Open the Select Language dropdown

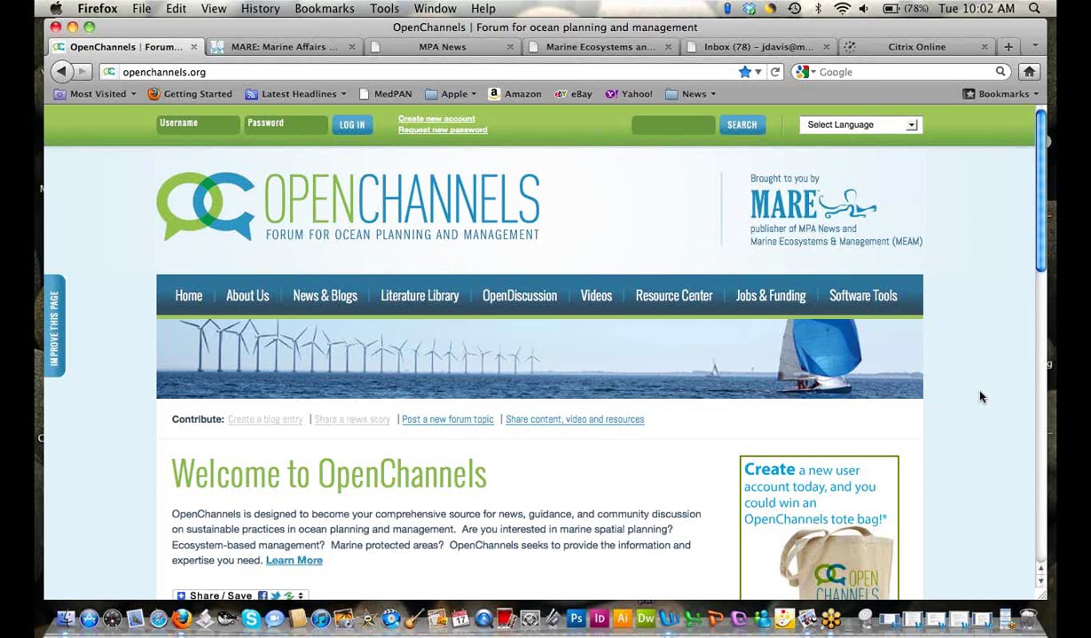pyautogui.click(x=860, y=125)
